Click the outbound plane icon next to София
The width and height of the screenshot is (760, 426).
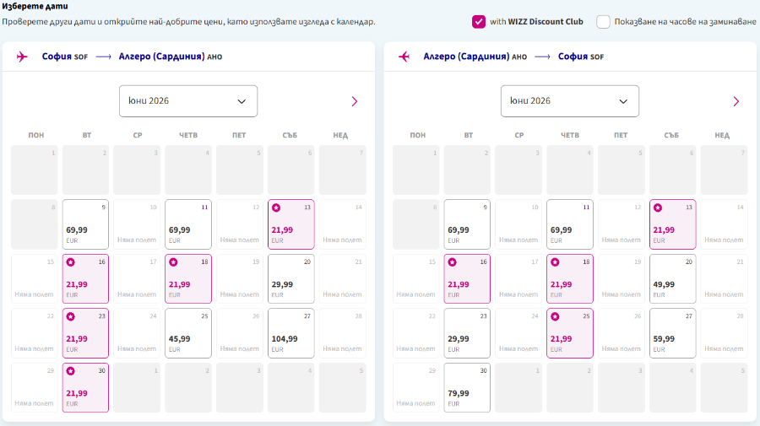click(22, 57)
